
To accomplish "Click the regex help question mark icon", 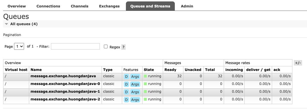I will point(123,47).
